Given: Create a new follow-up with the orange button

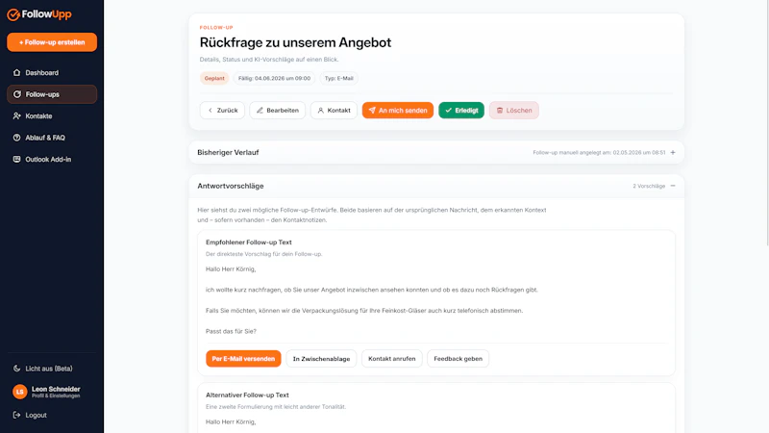Looking at the screenshot, I should pos(52,42).
